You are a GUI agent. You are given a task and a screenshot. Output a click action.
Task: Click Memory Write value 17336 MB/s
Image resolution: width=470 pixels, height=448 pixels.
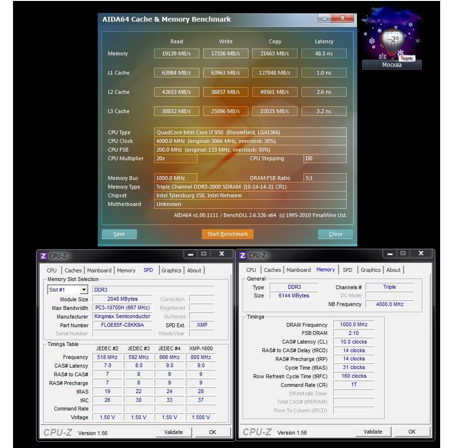tap(226, 53)
